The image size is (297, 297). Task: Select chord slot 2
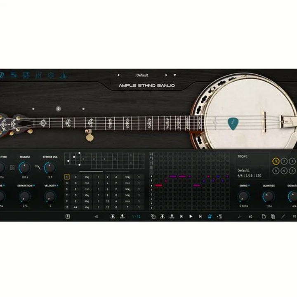click(107, 177)
